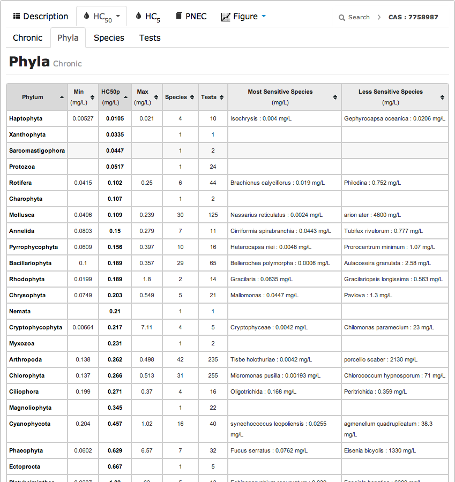
Task: Click the book icon beside PNEC
Action: pyautogui.click(x=179, y=16)
